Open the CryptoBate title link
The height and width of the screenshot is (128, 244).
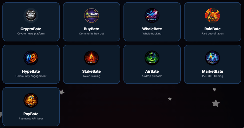tap(31, 29)
